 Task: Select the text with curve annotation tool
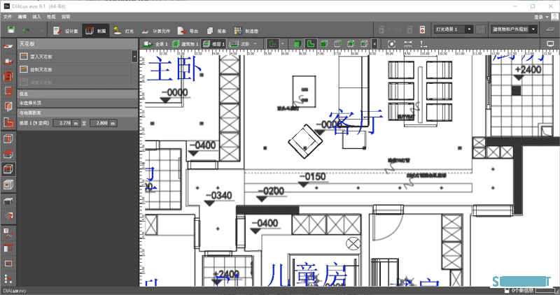pyautogui.click(x=8, y=233)
